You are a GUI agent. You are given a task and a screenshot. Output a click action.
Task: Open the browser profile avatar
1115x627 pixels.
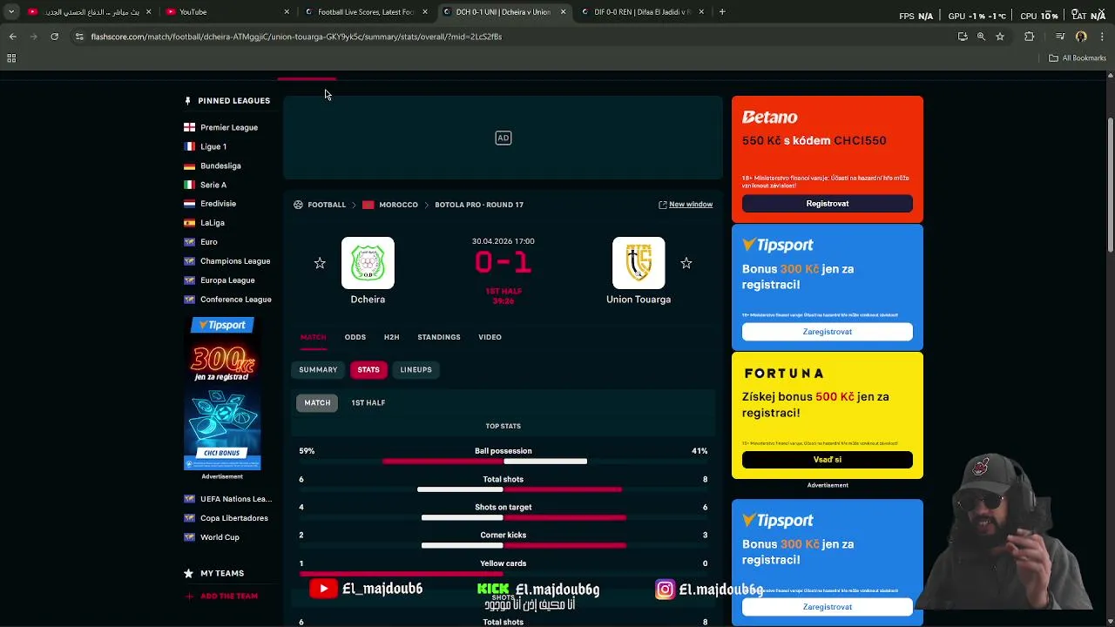(1081, 37)
